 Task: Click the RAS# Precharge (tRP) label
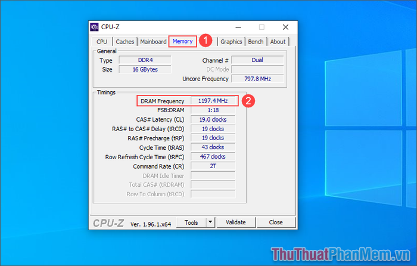156,138
